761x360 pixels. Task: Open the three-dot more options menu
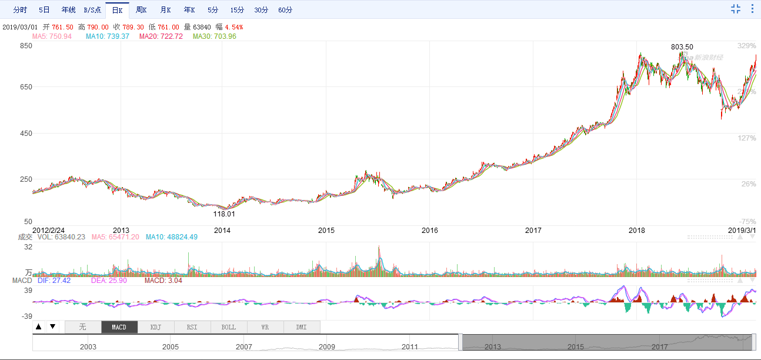tap(752, 9)
